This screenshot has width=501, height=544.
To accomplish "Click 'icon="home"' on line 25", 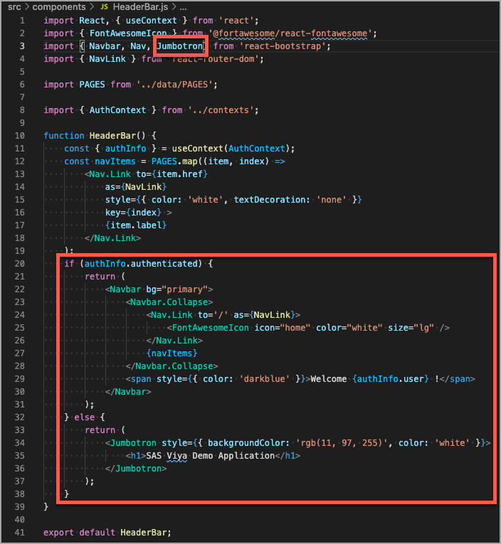I will tap(283, 328).
